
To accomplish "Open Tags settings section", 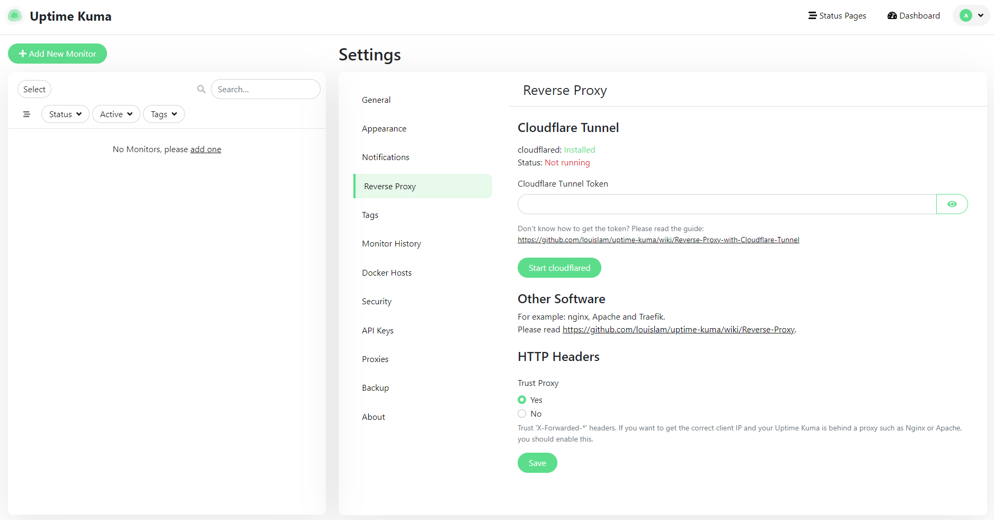I will pyautogui.click(x=422, y=215).
